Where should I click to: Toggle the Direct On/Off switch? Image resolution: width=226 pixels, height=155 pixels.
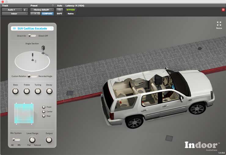click(32, 36)
